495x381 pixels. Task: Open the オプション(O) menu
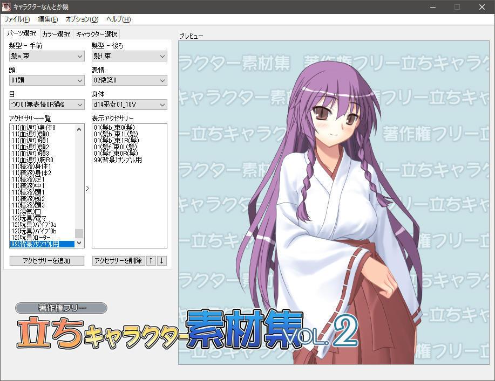coord(82,19)
